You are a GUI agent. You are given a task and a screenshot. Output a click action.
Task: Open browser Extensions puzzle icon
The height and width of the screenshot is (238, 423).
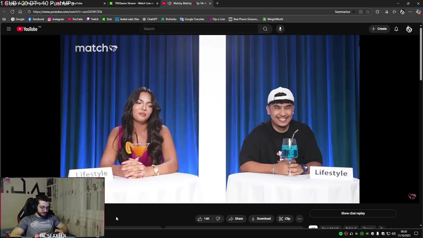click(x=377, y=12)
